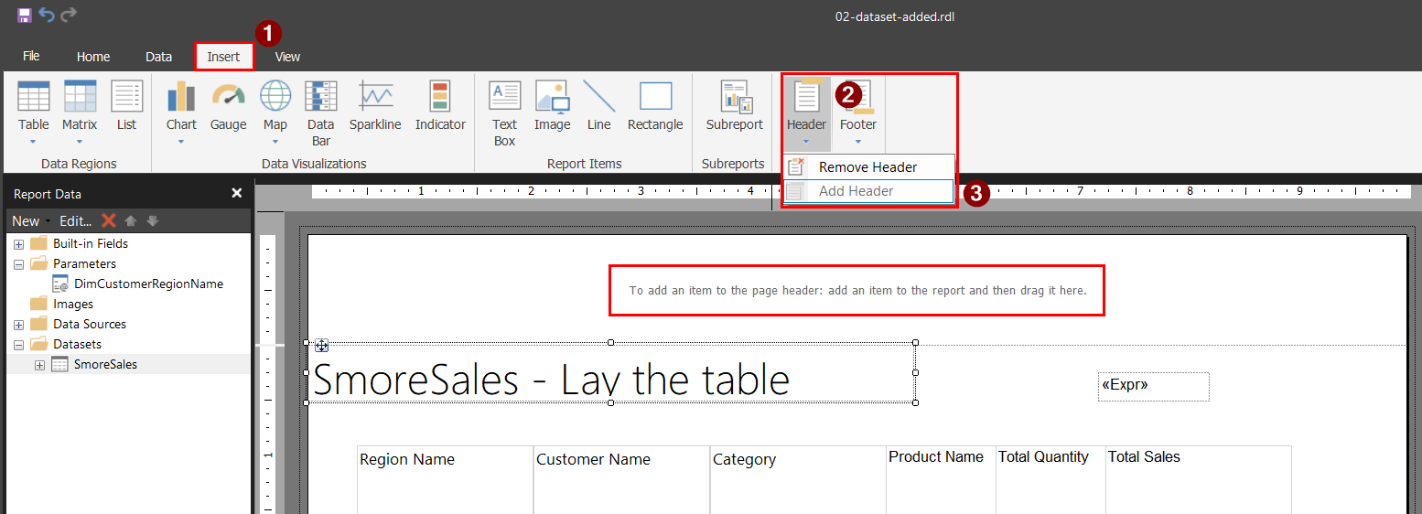The image size is (1422, 514).
Task: Click Edit... in Report Data pane
Action: [76, 220]
